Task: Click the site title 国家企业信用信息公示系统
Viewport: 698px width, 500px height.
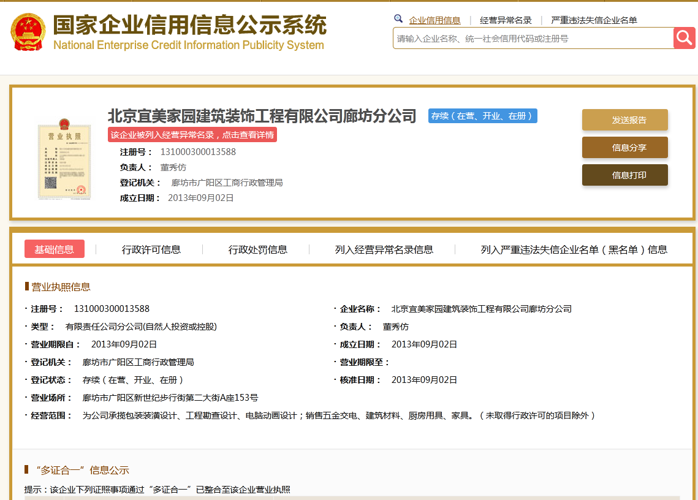Action: [189, 25]
